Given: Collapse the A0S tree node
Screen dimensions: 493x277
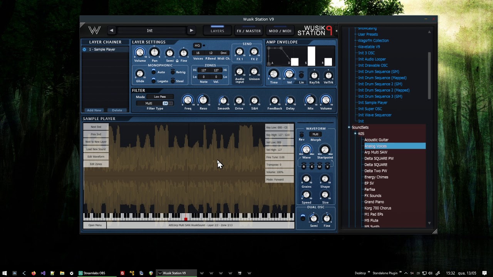Looking at the screenshot, I should (355, 133).
